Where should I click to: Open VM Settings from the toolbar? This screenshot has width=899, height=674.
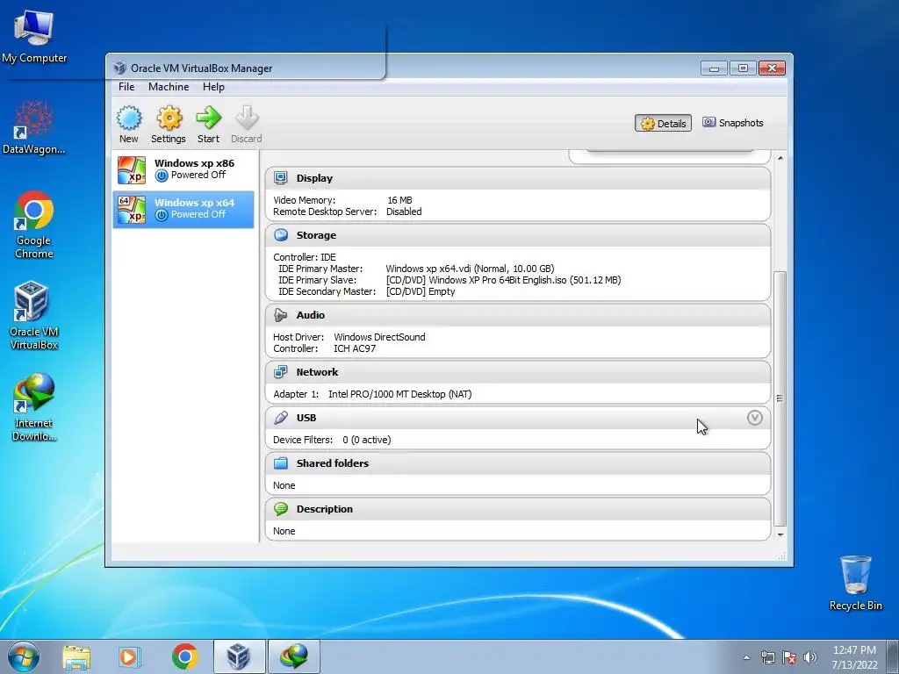[x=169, y=124]
